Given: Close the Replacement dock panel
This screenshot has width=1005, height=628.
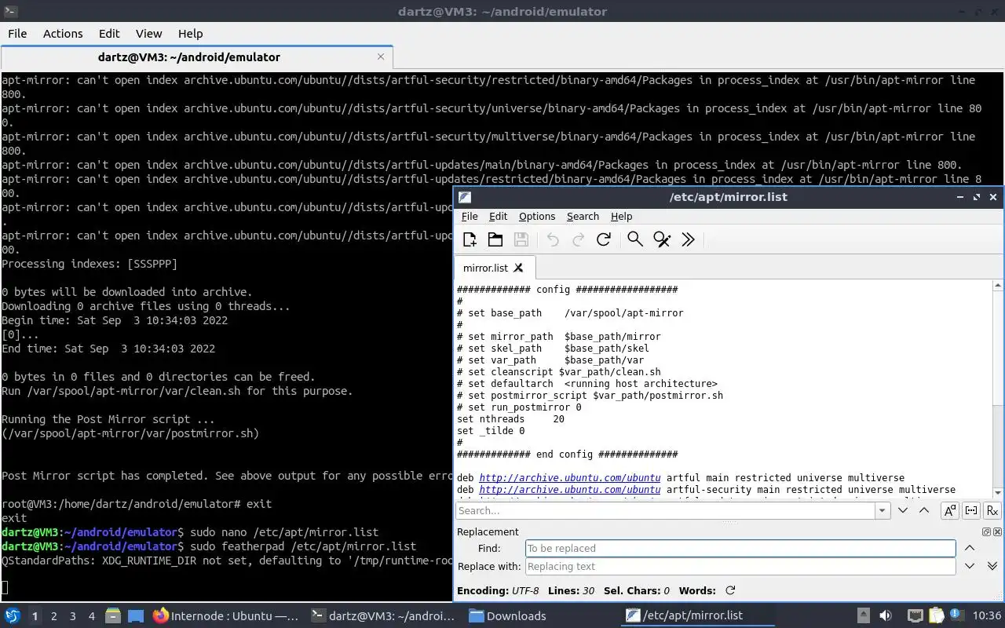Looking at the screenshot, I should (997, 531).
